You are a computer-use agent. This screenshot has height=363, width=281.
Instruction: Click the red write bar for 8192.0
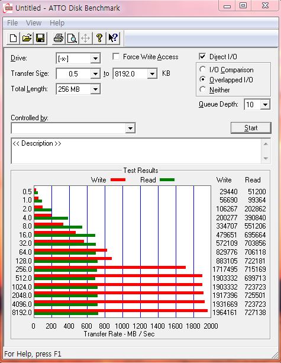click(121, 311)
